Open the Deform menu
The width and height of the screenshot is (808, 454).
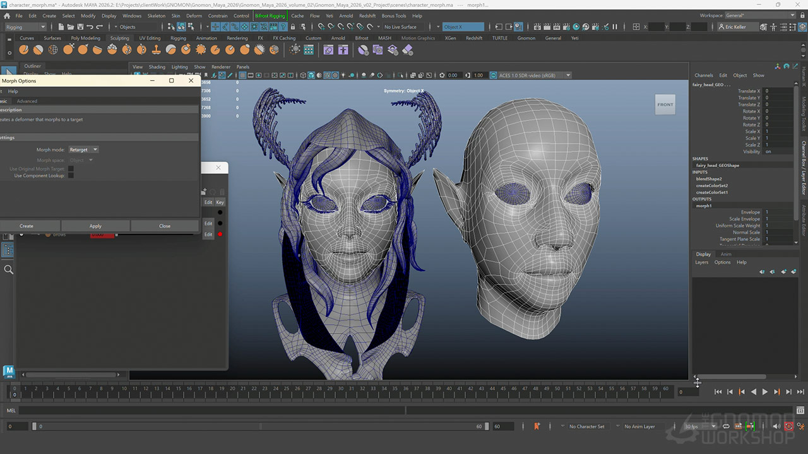pos(194,16)
